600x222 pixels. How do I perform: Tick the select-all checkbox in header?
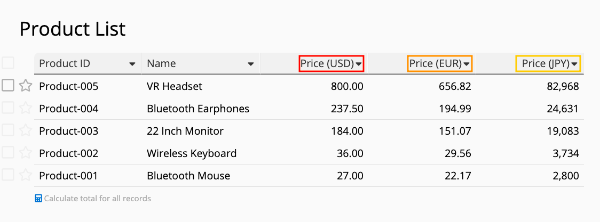tap(8, 63)
